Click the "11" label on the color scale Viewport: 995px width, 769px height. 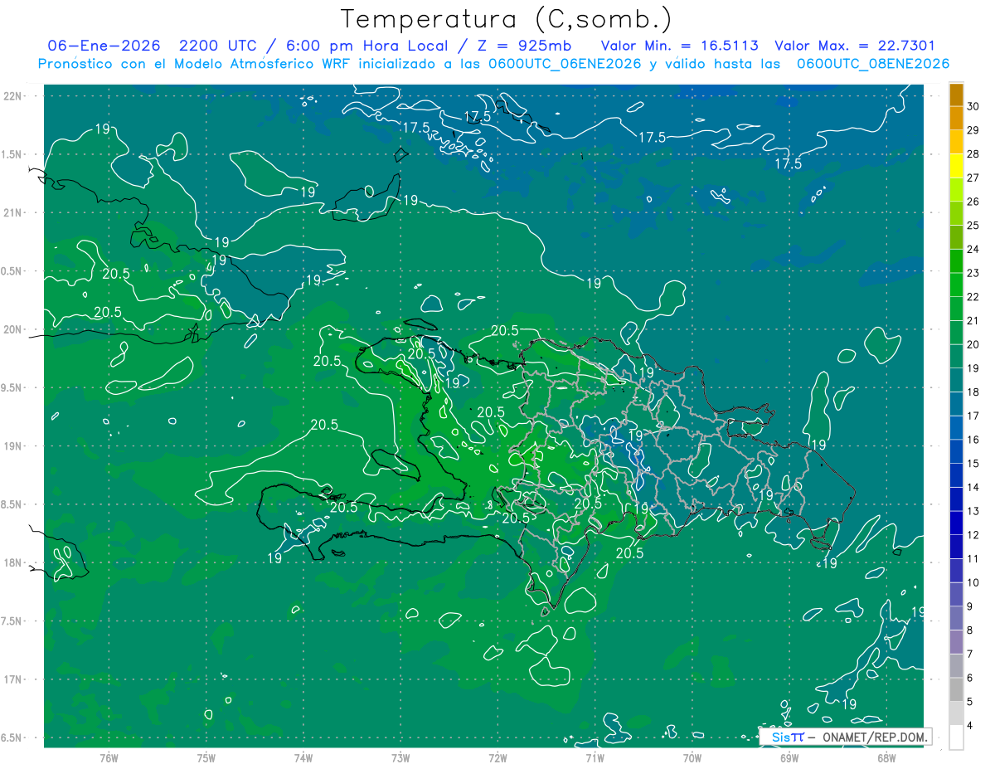973,559
